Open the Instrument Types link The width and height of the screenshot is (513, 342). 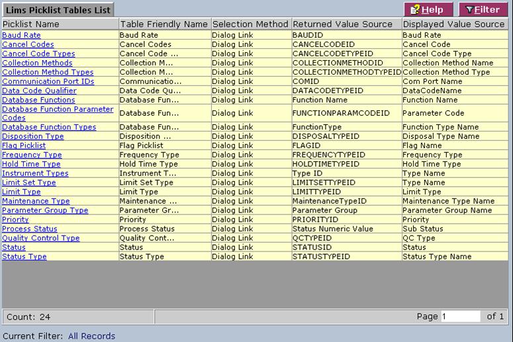pyautogui.click(x=35, y=173)
